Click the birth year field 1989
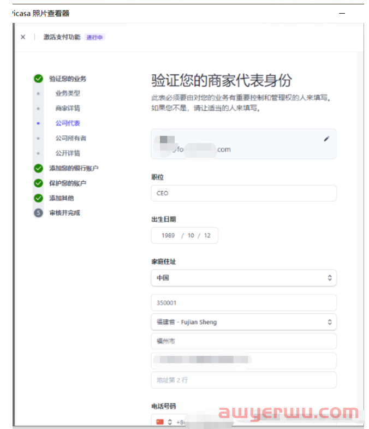The height and width of the screenshot is (429, 369). click(x=168, y=235)
